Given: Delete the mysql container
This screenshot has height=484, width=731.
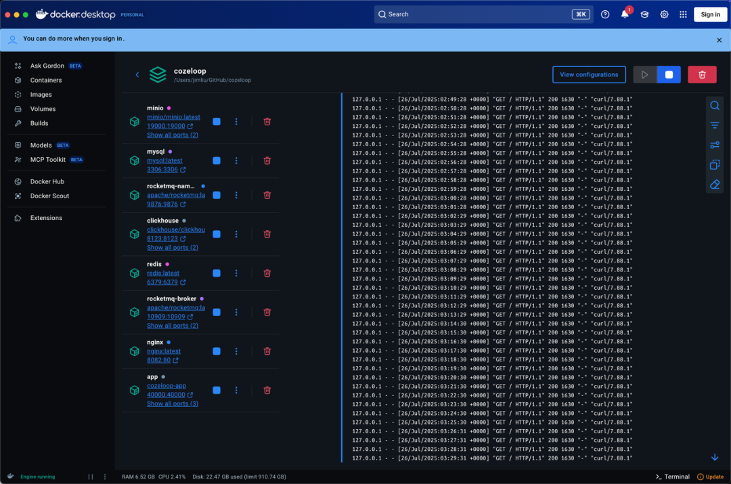Looking at the screenshot, I should pyautogui.click(x=267, y=161).
